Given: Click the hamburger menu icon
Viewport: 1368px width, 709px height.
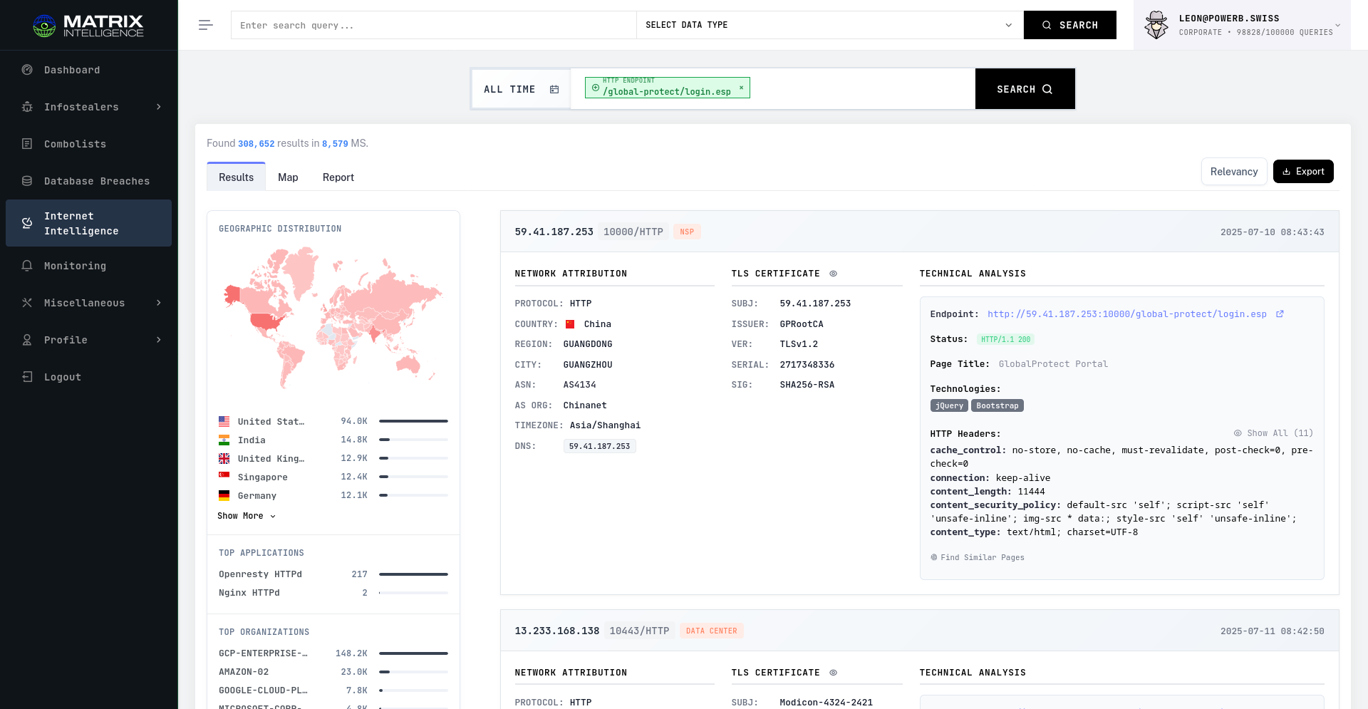Looking at the screenshot, I should click(206, 25).
